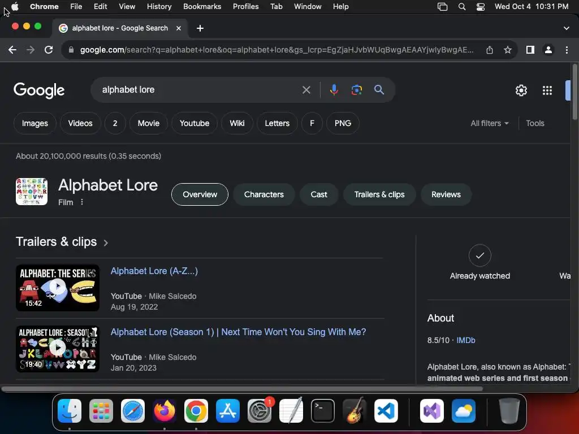Launch Firefox from the Dock
Viewport: 579px width, 434px height.
click(165, 411)
